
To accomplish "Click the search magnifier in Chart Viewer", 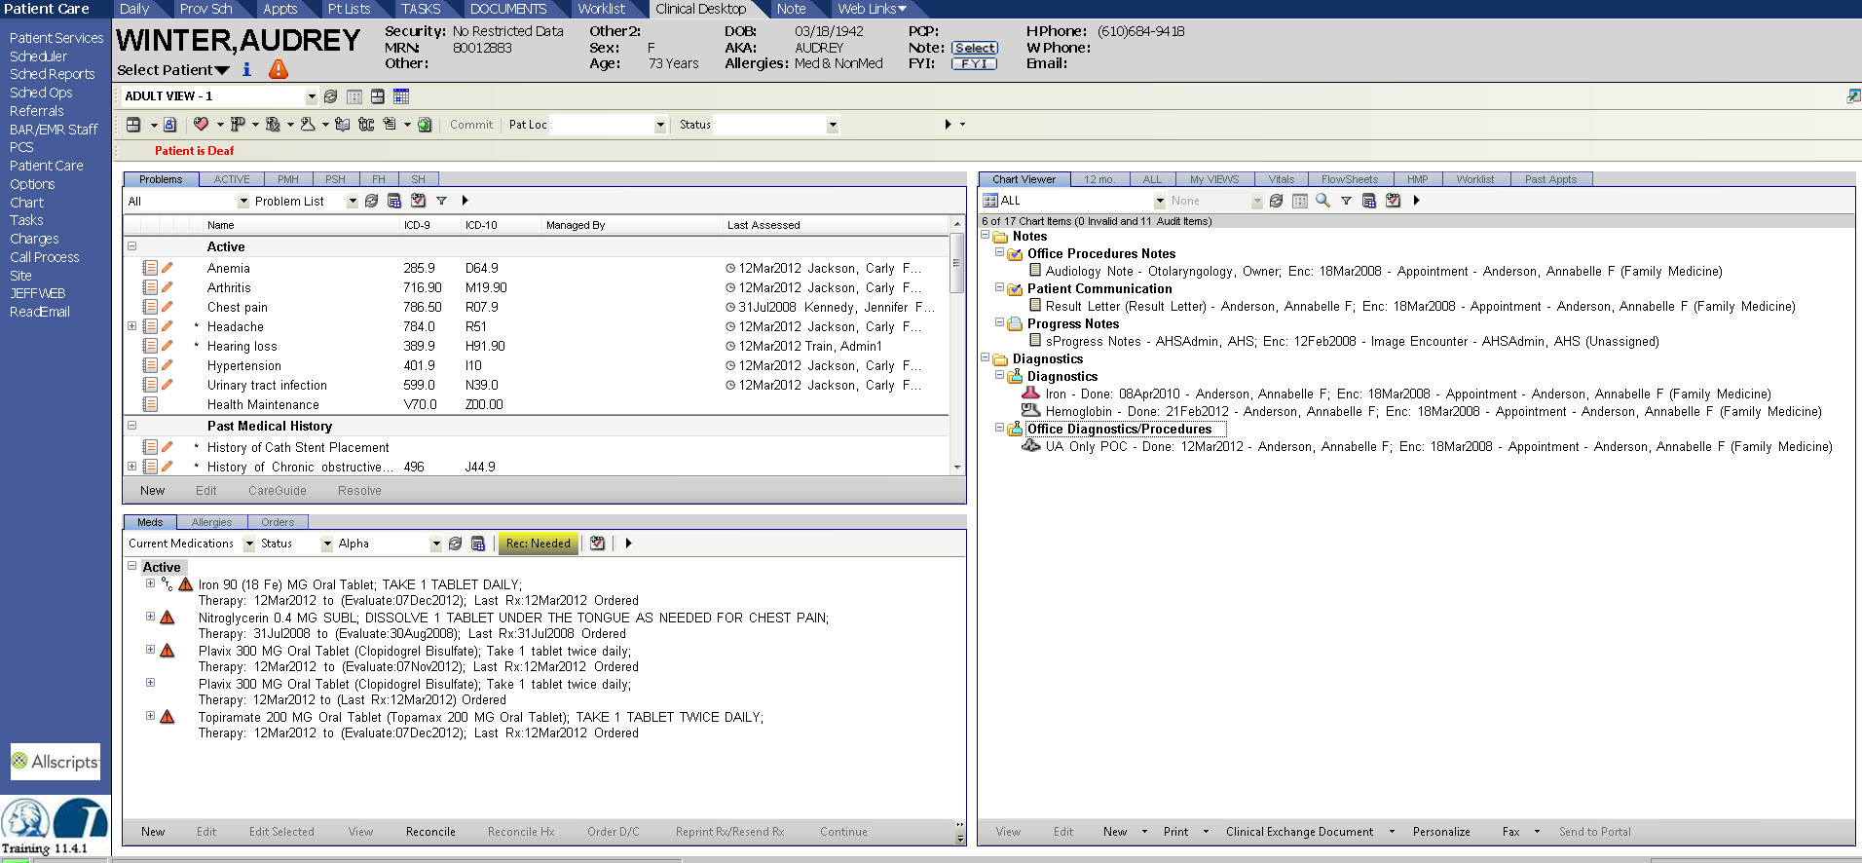I will click(1322, 200).
